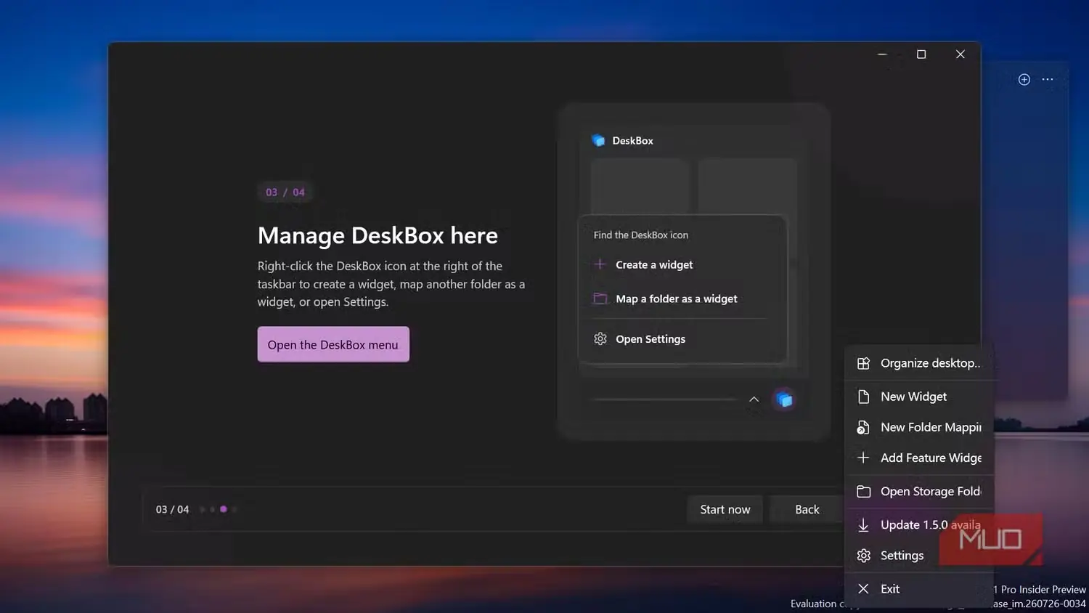Click Create a widget in the illustration

tap(654, 264)
